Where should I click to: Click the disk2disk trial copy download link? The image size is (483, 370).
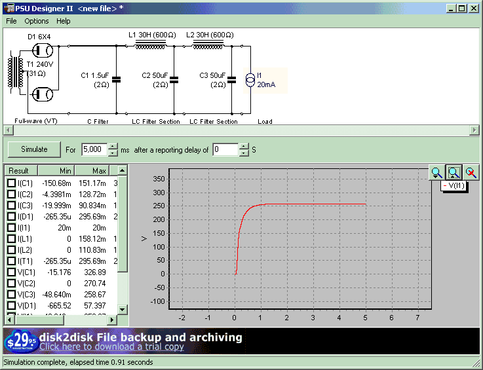point(111,347)
